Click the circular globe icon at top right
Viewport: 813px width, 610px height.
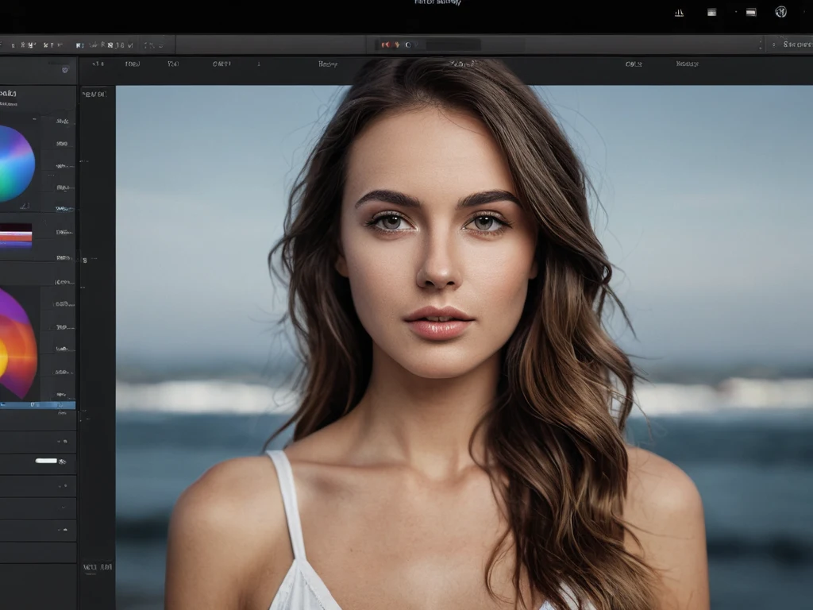point(780,12)
